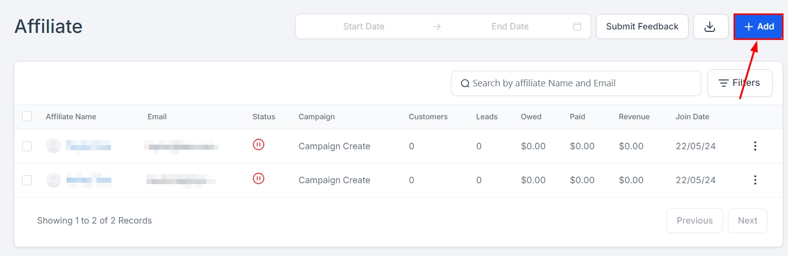The width and height of the screenshot is (788, 256).
Task: Click the End Date field
Action: (510, 26)
